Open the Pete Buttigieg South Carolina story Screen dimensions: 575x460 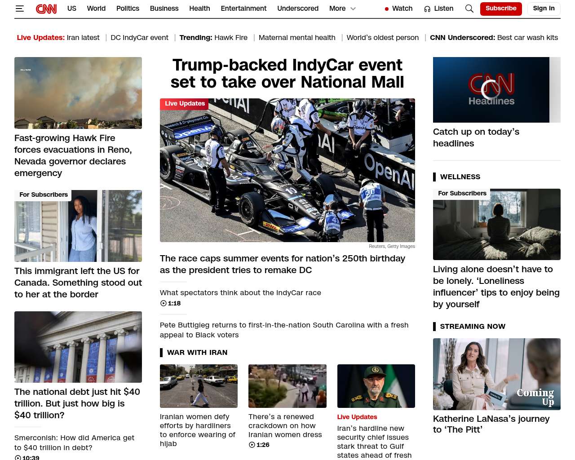284,330
